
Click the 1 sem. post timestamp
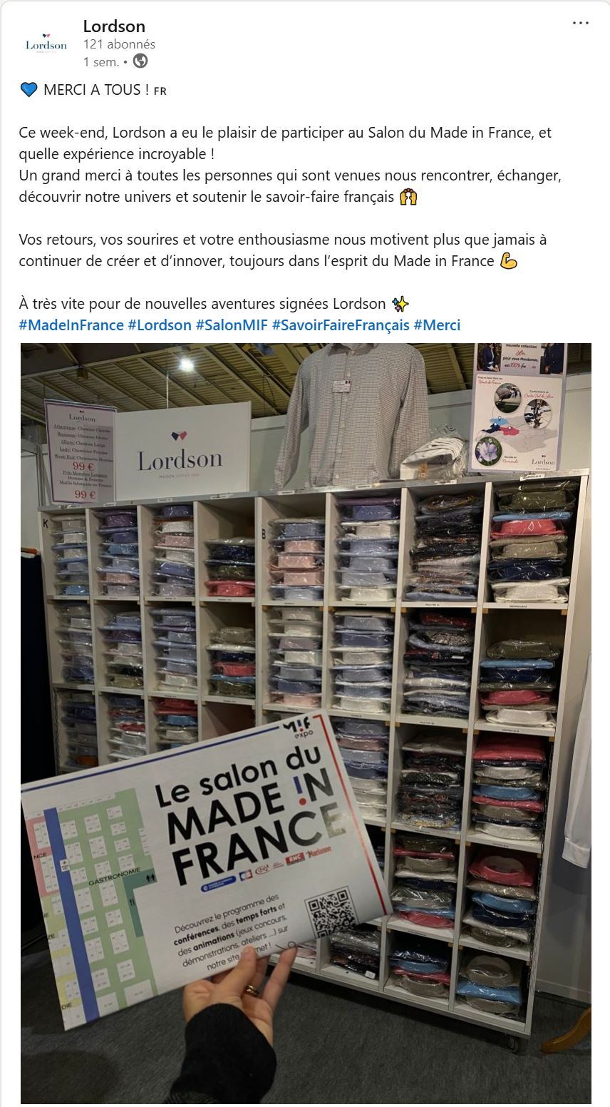[x=101, y=62]
